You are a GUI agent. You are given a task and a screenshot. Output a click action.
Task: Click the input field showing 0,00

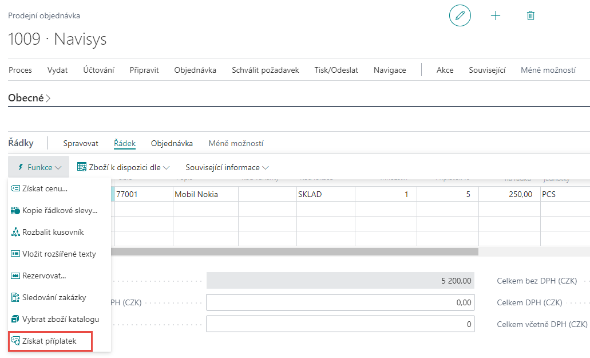[340, 302]
